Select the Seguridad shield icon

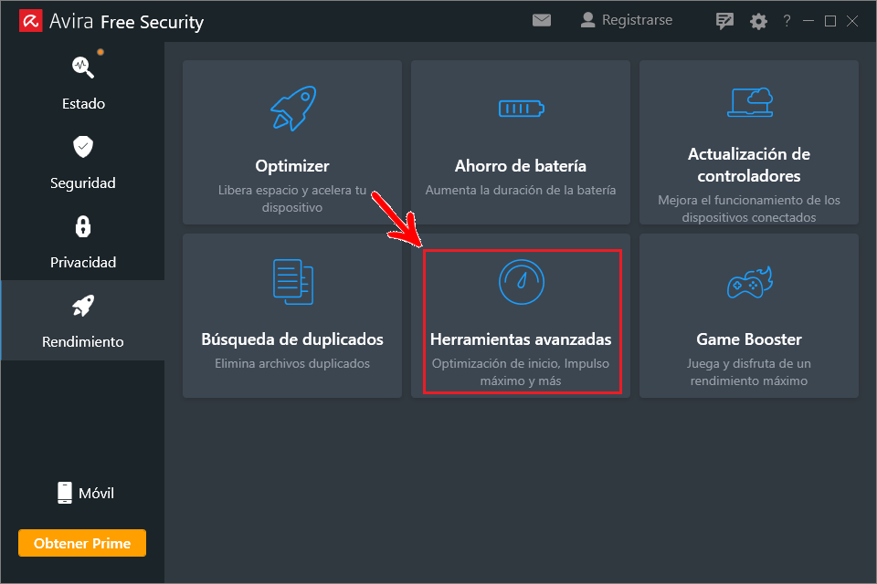pos(83,146)
